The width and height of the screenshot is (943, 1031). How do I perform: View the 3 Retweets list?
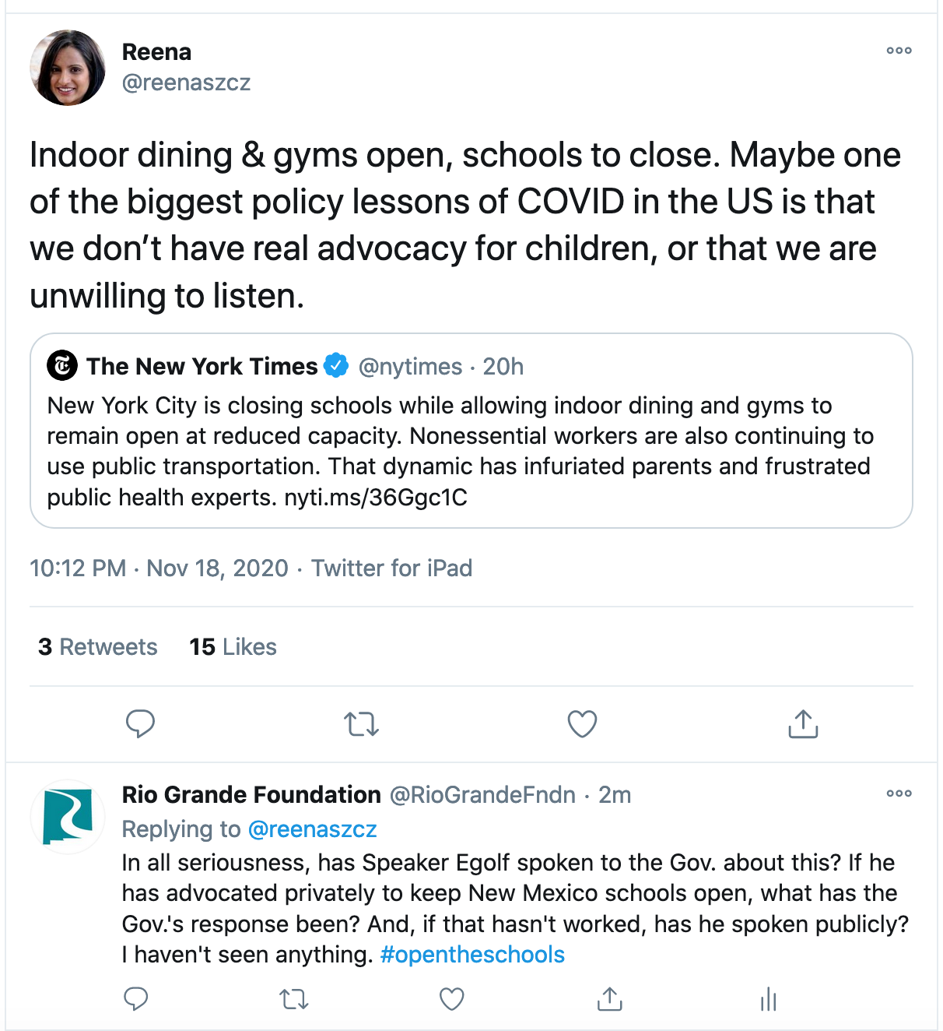(x=98, y=647)
